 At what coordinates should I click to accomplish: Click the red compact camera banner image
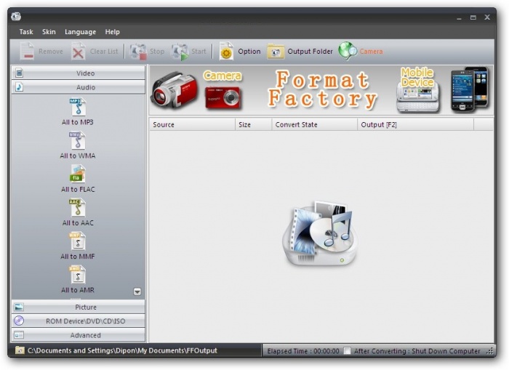coord(223,97)
